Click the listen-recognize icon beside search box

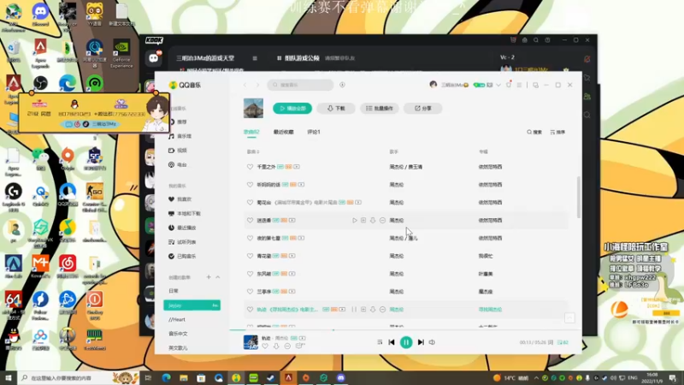click(343, 85)
